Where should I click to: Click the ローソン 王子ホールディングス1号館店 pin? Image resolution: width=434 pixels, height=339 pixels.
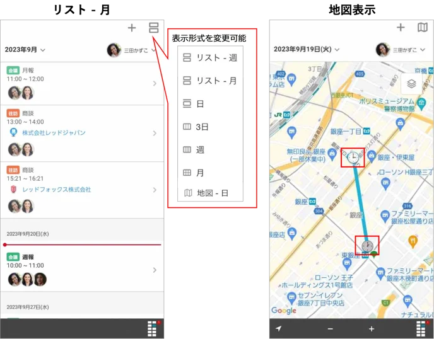coord(347,264)
